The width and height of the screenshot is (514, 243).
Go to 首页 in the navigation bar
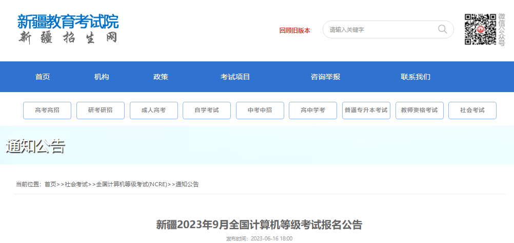43,77
